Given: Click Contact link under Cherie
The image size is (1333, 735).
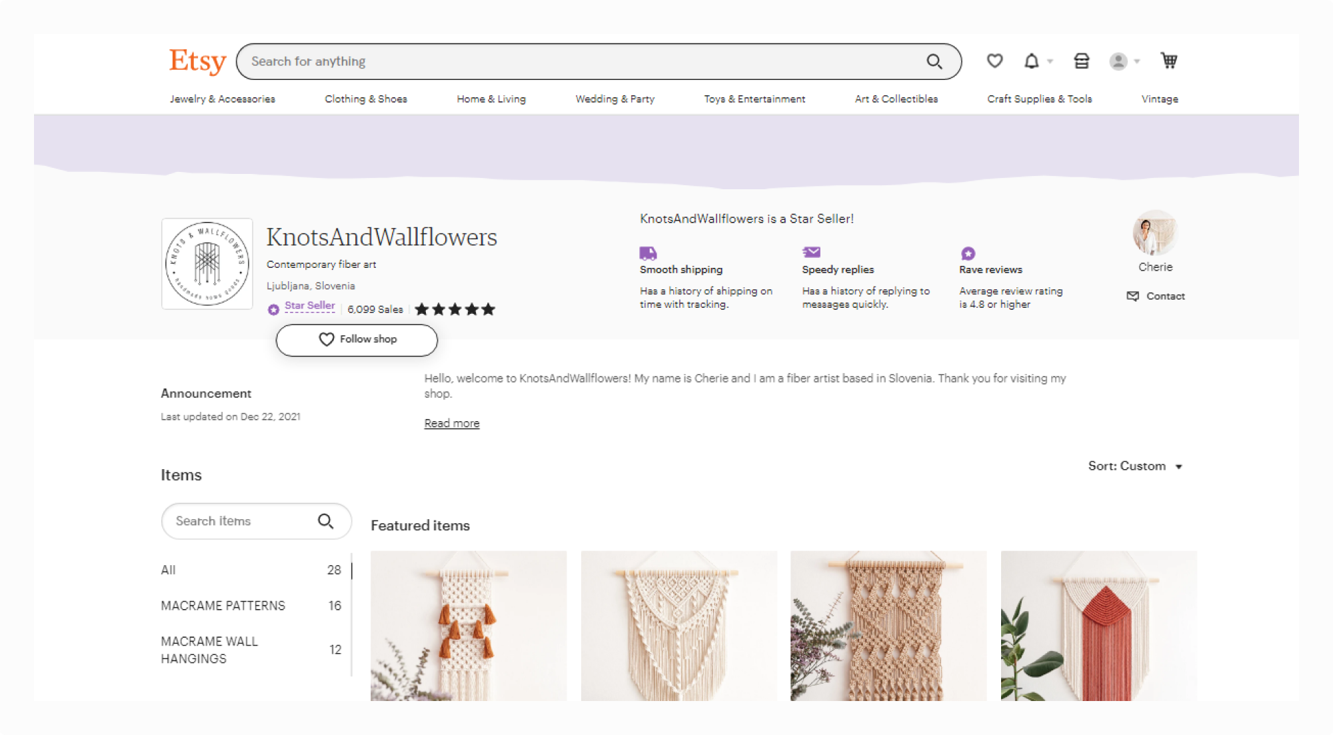Looking at the screenshot, I should click(x=1165, y=296).
